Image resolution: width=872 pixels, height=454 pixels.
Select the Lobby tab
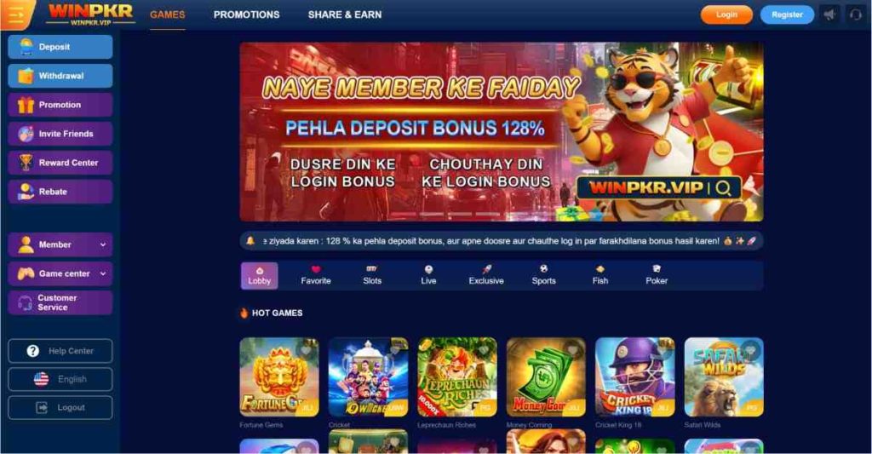point(259,275)
